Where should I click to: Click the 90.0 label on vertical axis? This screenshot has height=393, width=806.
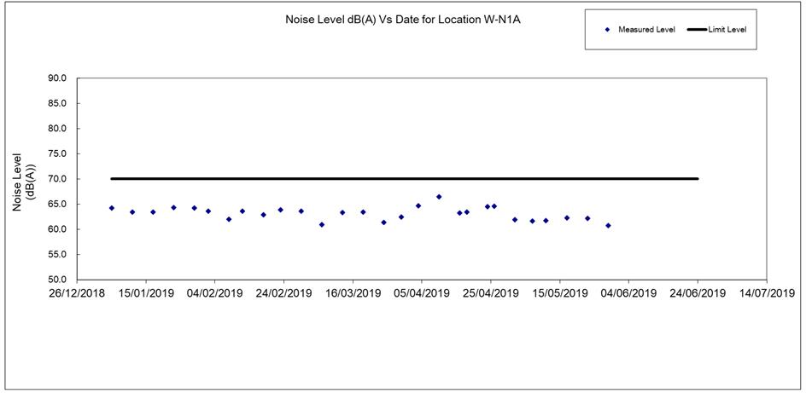(58, 78)
